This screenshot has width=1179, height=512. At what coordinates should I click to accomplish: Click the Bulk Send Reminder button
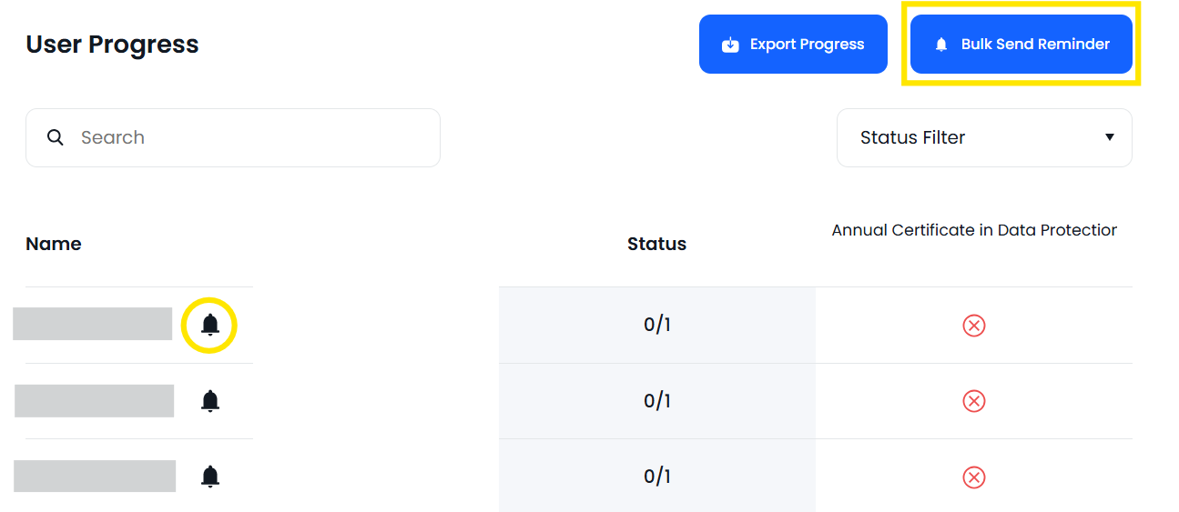[1021, 44]
